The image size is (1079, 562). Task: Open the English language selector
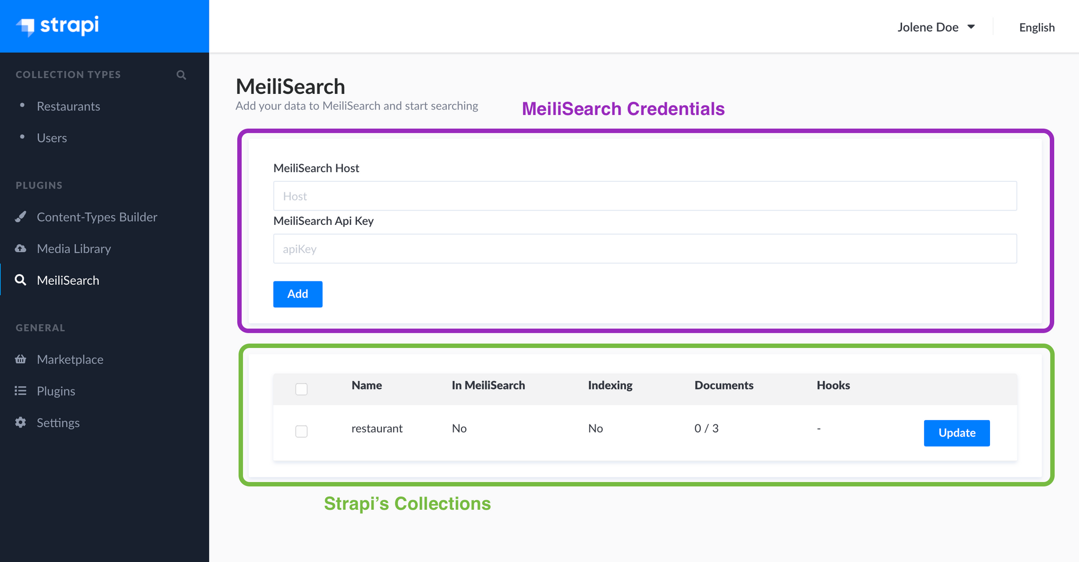pos(1037,28)
